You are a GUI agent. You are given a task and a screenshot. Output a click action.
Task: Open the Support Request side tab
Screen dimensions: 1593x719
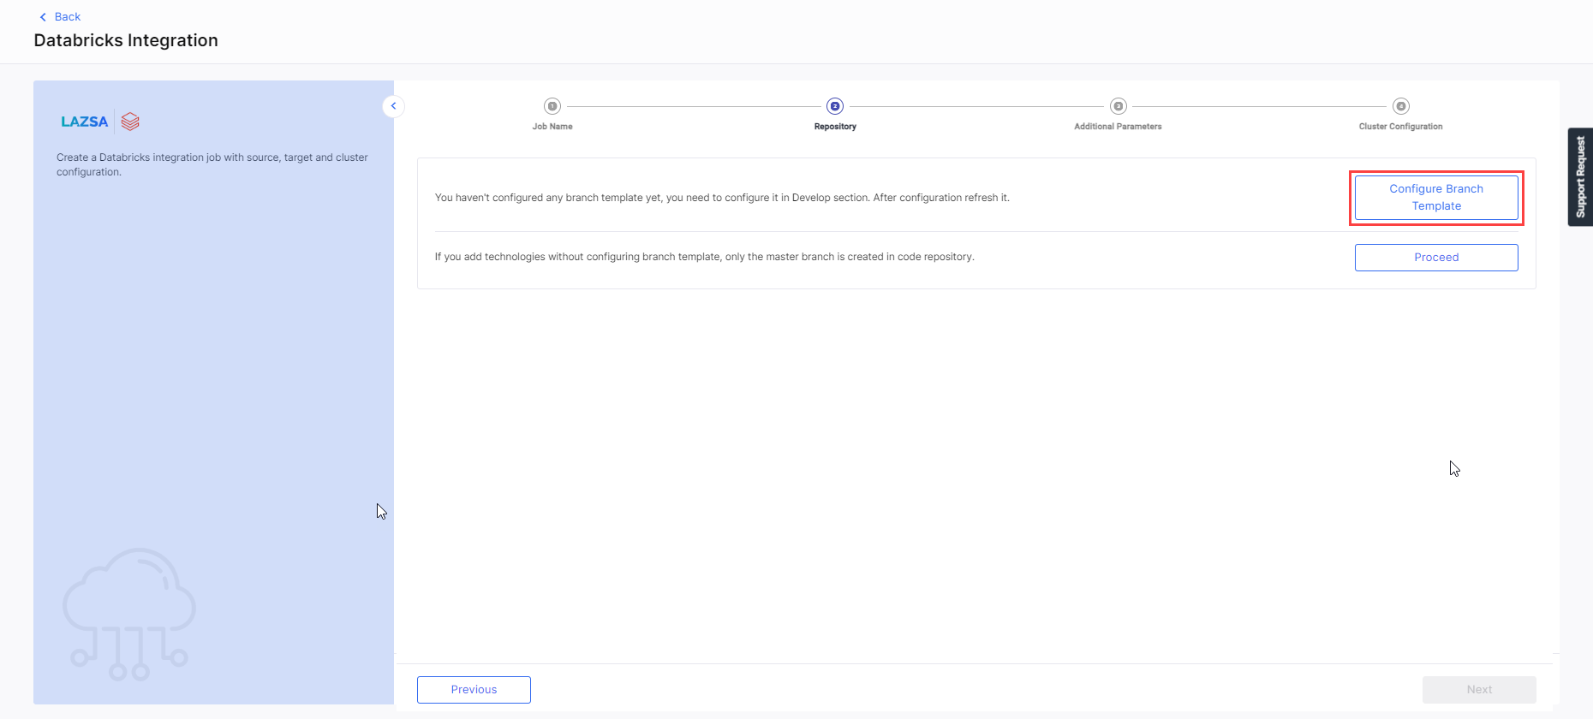(x=1580, y=177)
